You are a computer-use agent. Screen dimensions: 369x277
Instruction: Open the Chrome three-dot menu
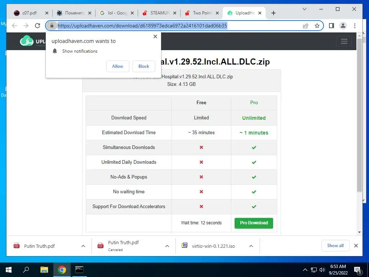(355, 26)
